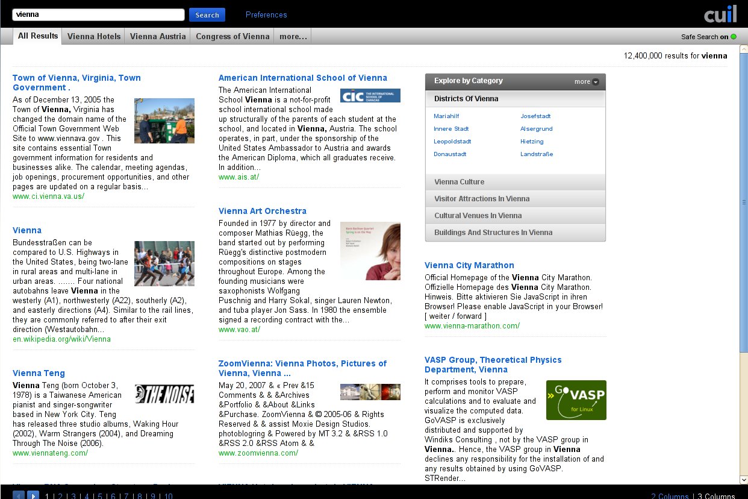Viewport: 748px width, 499px height.
Task: Click the www.ais.at URL
Action: (238, 177)
